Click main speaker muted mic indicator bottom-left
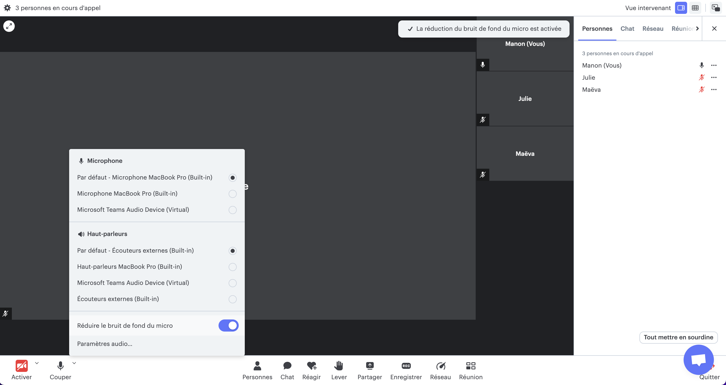726x385 pixels. 6,313
